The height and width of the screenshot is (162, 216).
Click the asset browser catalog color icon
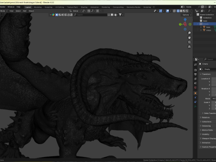(x=53, y=15)
